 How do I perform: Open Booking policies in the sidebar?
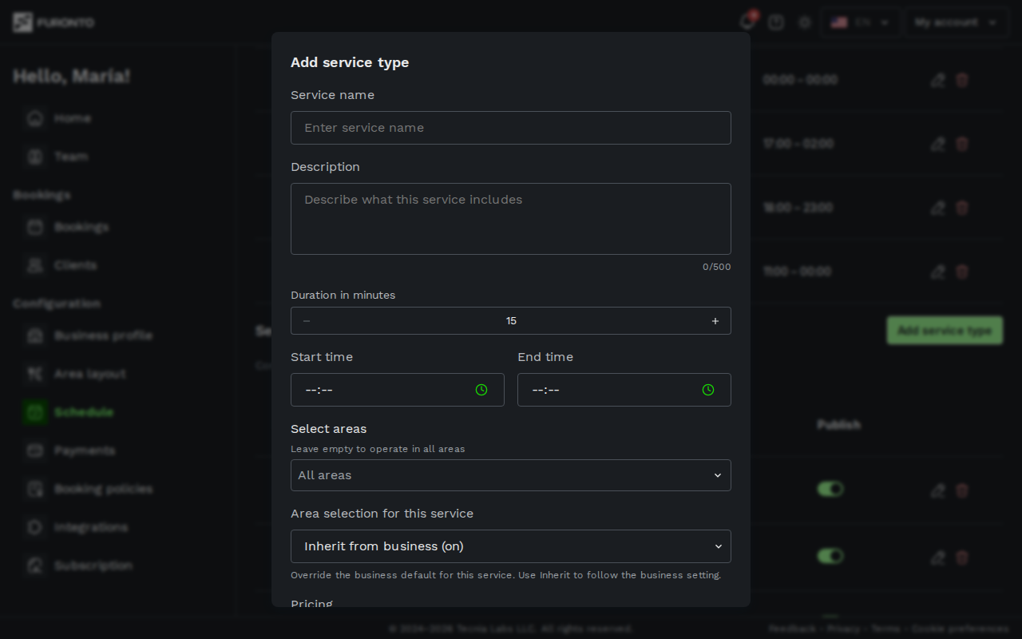103,489
